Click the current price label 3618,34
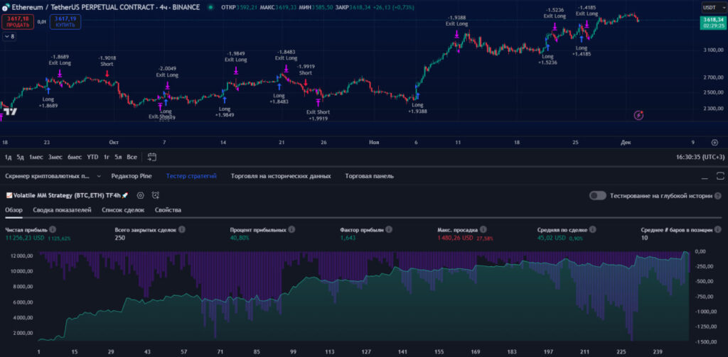Viewport: 728px width, 357px height. click(x=714, y=19)
